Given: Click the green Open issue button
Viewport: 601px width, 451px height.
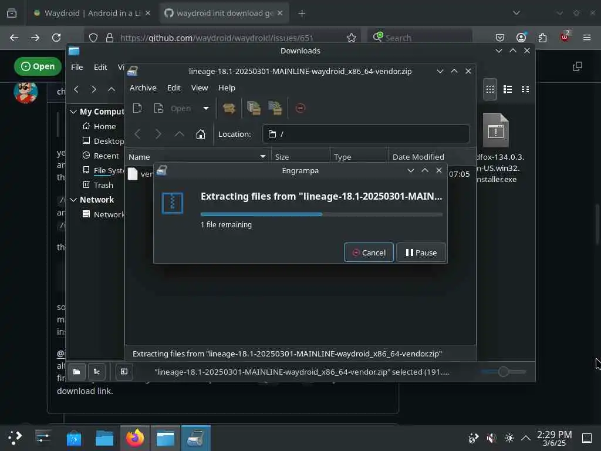Looking at the screenshot, I should [38, 66].
